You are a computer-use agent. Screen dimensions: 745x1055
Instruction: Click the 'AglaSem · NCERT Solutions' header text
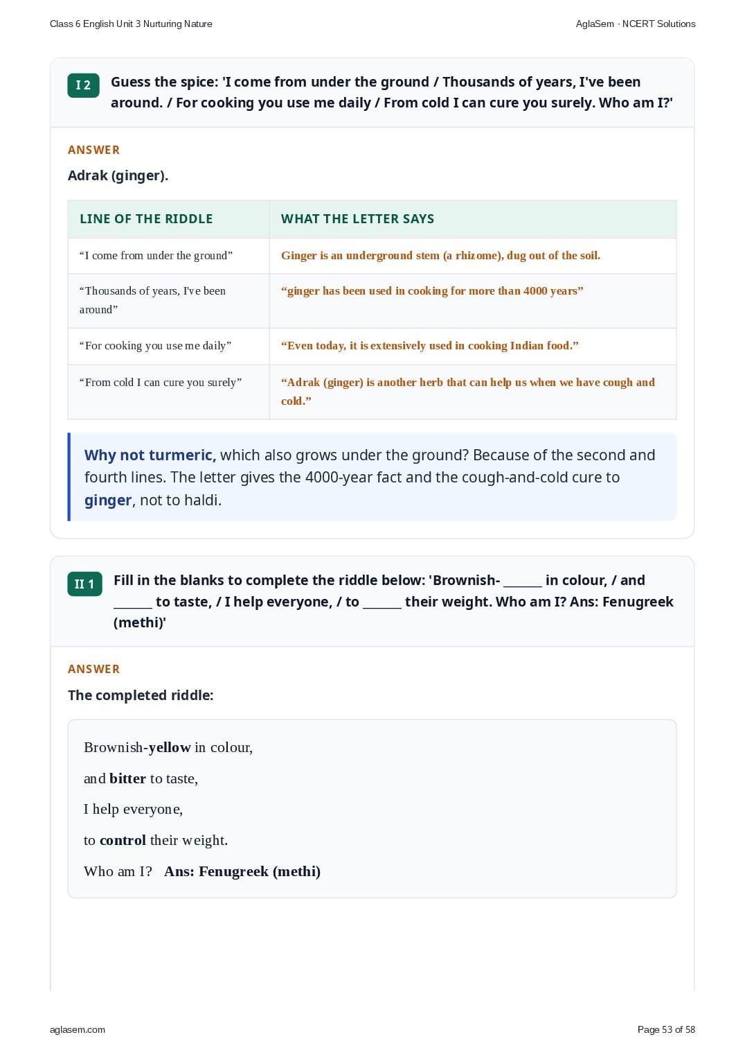click(x=636, y=24)
